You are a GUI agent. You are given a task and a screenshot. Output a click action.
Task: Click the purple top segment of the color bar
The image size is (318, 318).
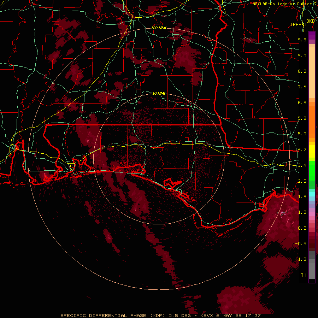pyautogui.click(x=312, y=36)
